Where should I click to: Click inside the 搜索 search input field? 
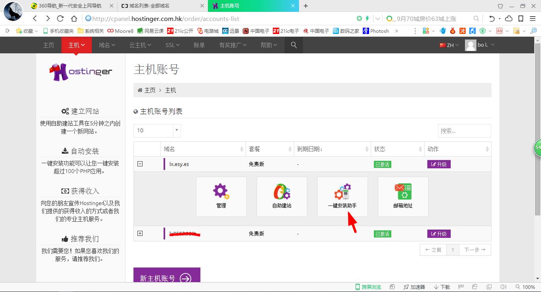464,130
